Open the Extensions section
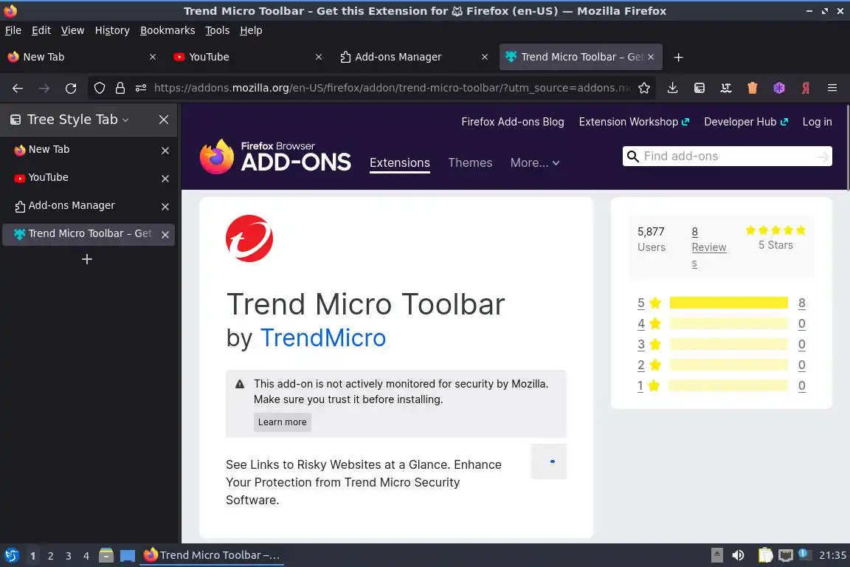The width and height of the screenshot is (850, 567). coord(399,162)
